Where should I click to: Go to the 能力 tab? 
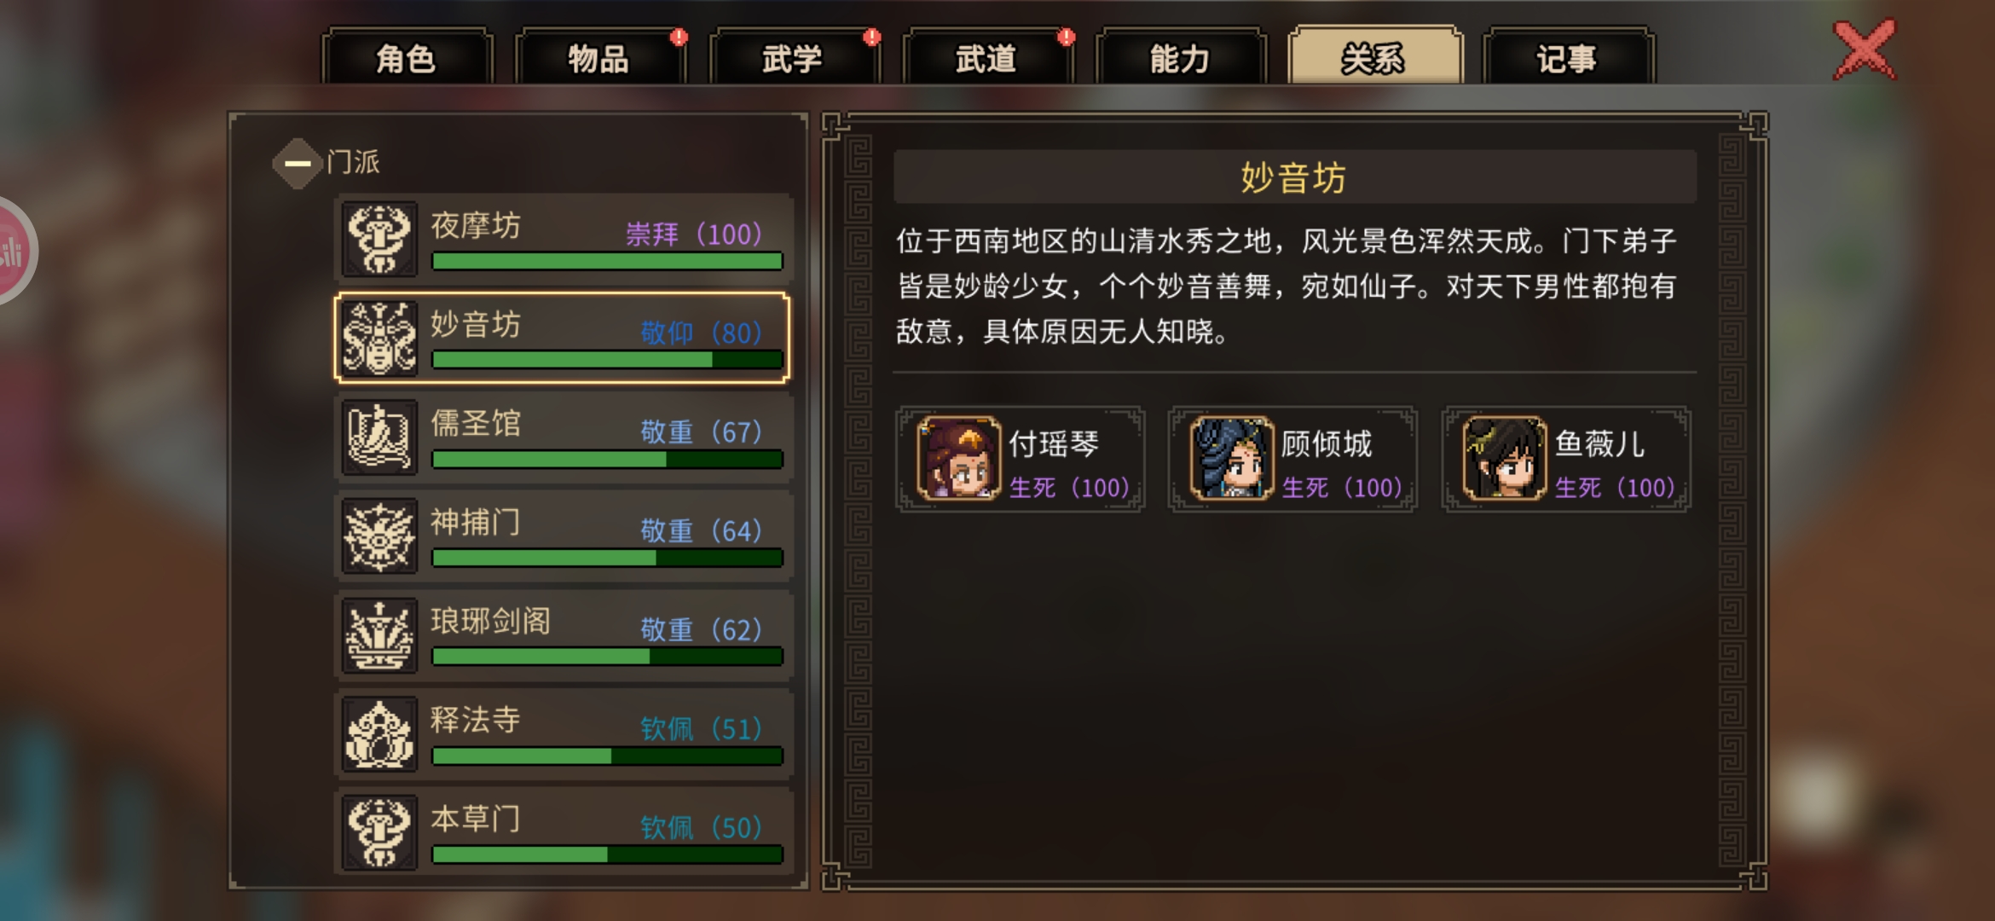tap(1180, 58)
